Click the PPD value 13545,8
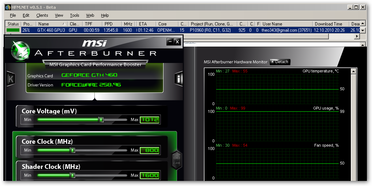372x186 pixels. pos(110,30)
